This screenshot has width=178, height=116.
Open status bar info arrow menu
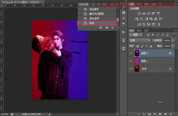tap(49, 114)
